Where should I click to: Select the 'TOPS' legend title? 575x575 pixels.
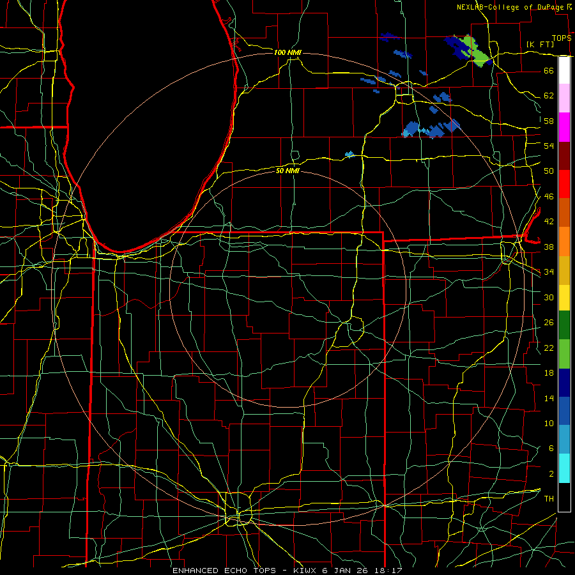(562, 38)
